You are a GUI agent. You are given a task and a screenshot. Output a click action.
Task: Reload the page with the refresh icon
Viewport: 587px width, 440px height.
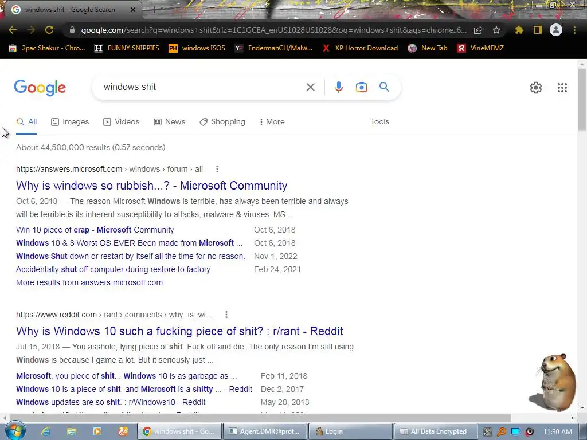(49, 30)
